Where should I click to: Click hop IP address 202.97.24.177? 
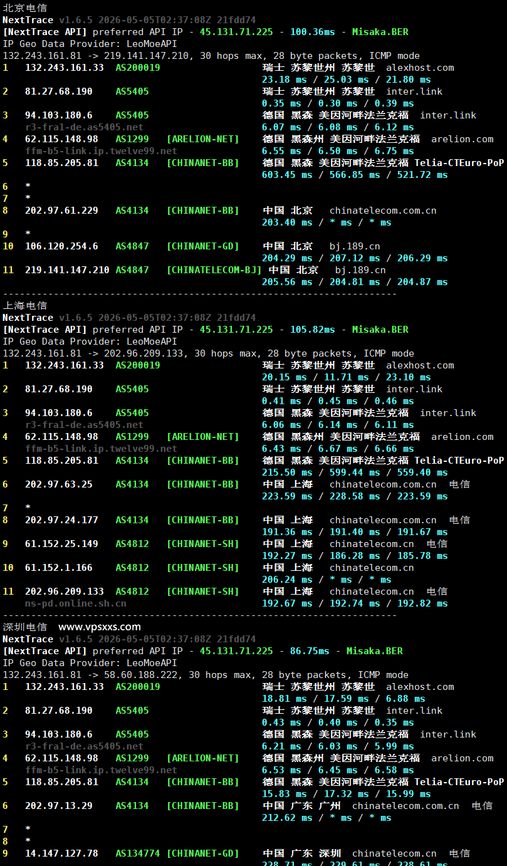point(61,520)
